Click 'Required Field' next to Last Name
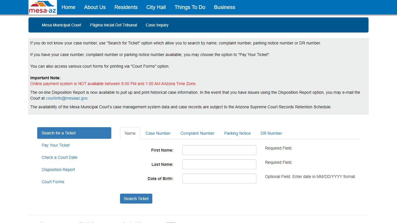 click(278, 162)
